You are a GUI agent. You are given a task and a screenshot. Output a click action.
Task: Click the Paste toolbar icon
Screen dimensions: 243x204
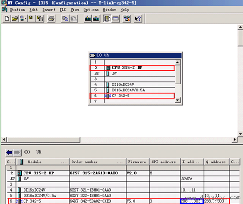pyautogui.click(x=73, y=18)
